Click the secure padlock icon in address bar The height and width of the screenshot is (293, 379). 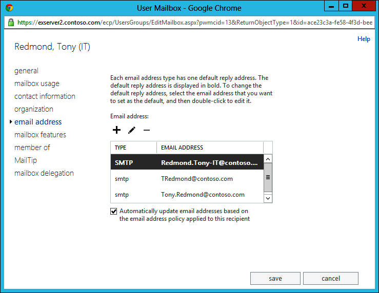(11, 23)
